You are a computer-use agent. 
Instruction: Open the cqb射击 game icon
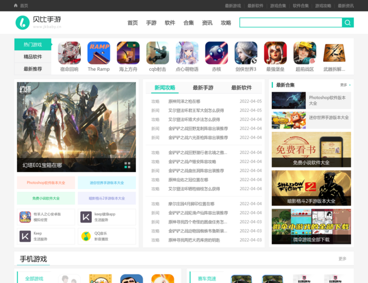pyautogui.click(x=157, y=53)
